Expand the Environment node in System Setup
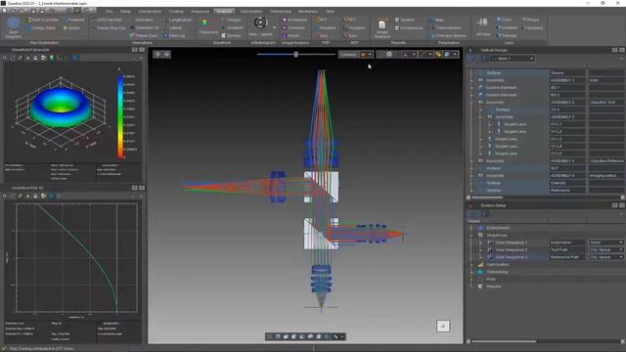 pos(471,228)
